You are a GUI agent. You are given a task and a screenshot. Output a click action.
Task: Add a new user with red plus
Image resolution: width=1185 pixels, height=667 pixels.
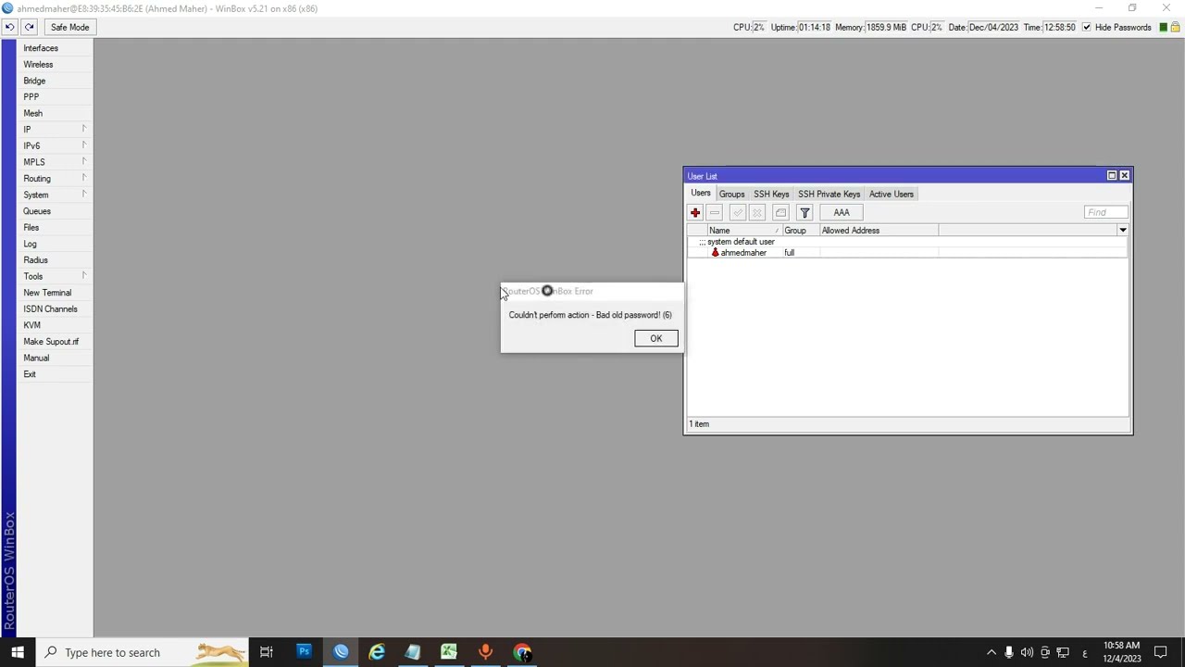pyautogui.click(x=695, y=213)
